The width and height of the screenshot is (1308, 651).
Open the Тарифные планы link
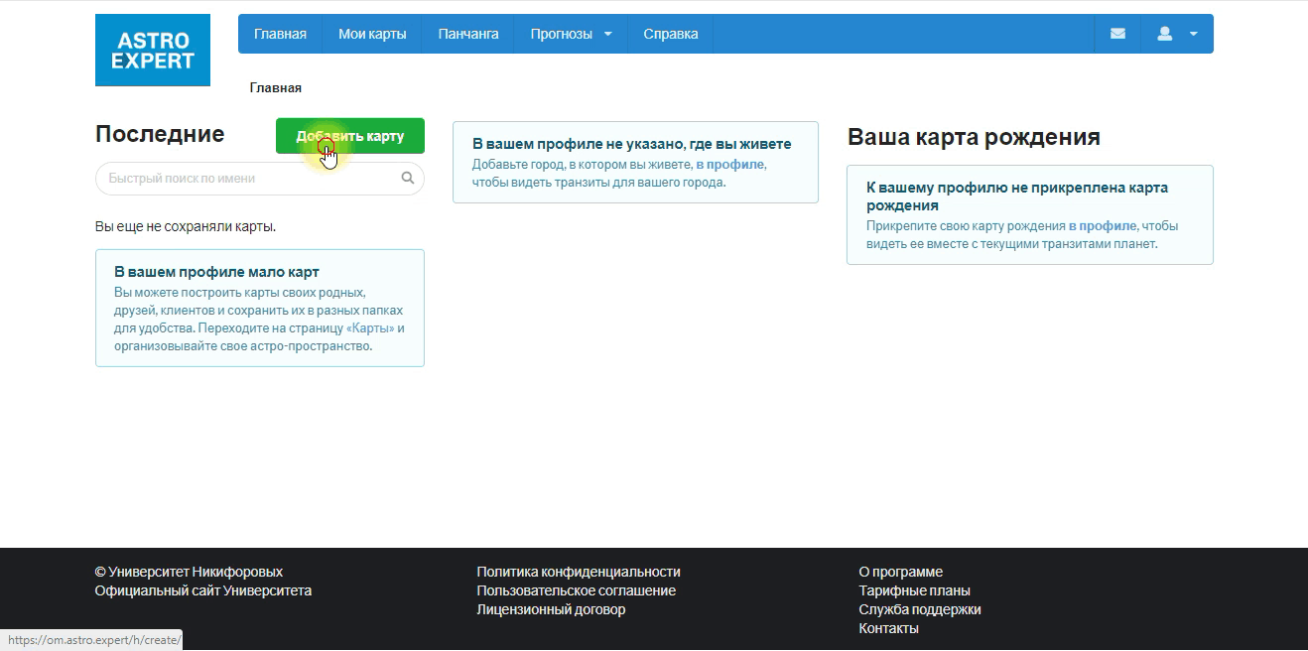click(915, 590)
